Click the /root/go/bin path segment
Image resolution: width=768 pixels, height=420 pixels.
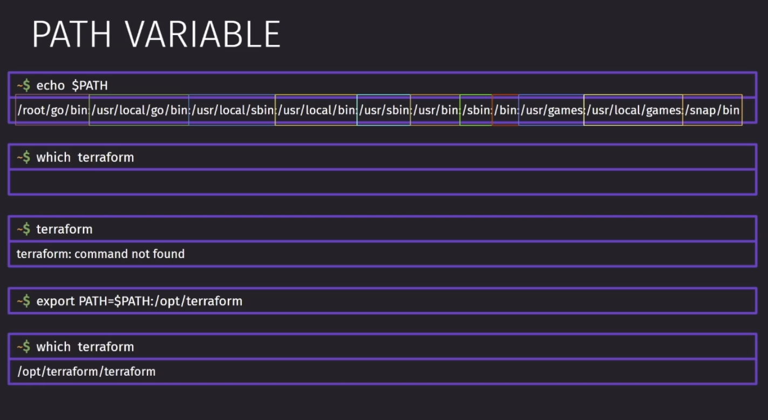point(52,110)
